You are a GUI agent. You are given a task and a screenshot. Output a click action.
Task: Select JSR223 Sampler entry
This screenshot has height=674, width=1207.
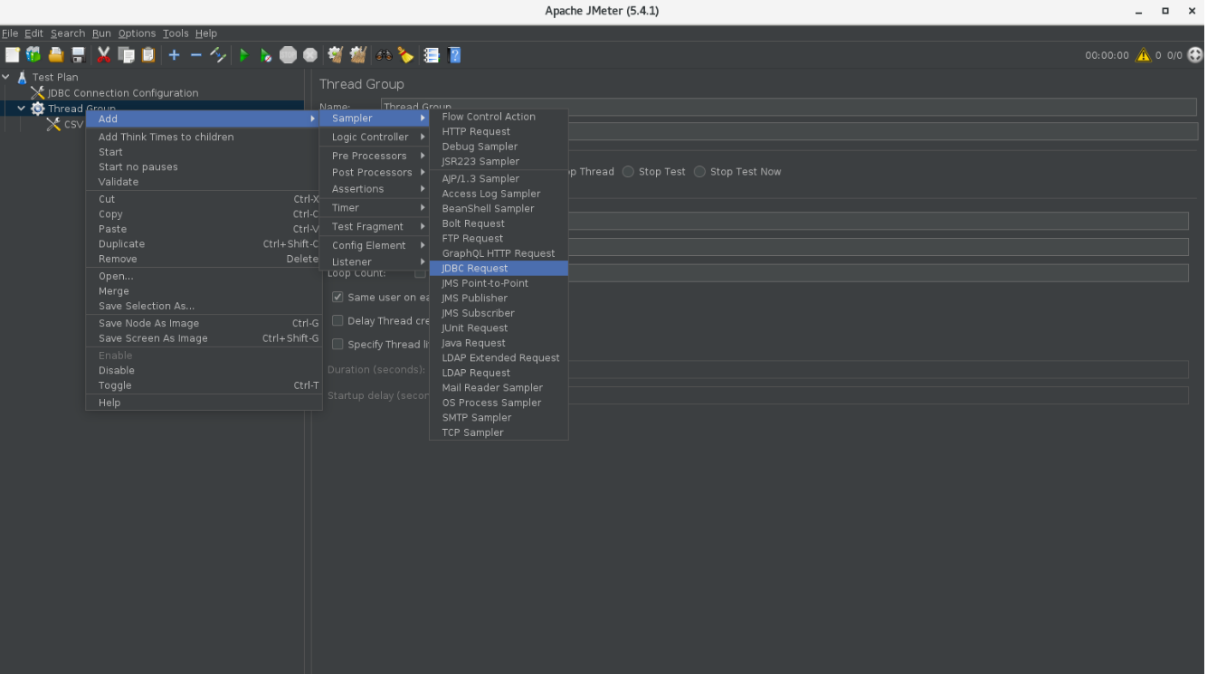499,161
